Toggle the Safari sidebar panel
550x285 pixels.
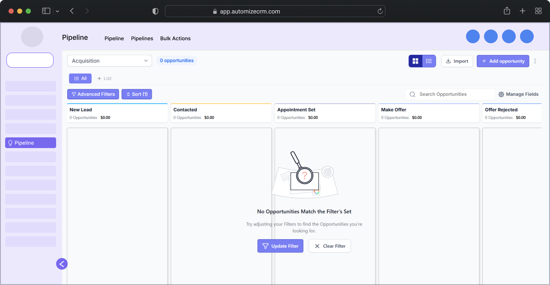[46, 11]
